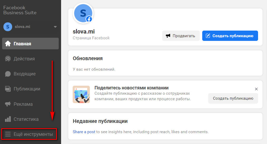Click the hamburger icon beside Ещё инструменты
Image resolution: width=267 pixels, height=144 pixels.
8,134
